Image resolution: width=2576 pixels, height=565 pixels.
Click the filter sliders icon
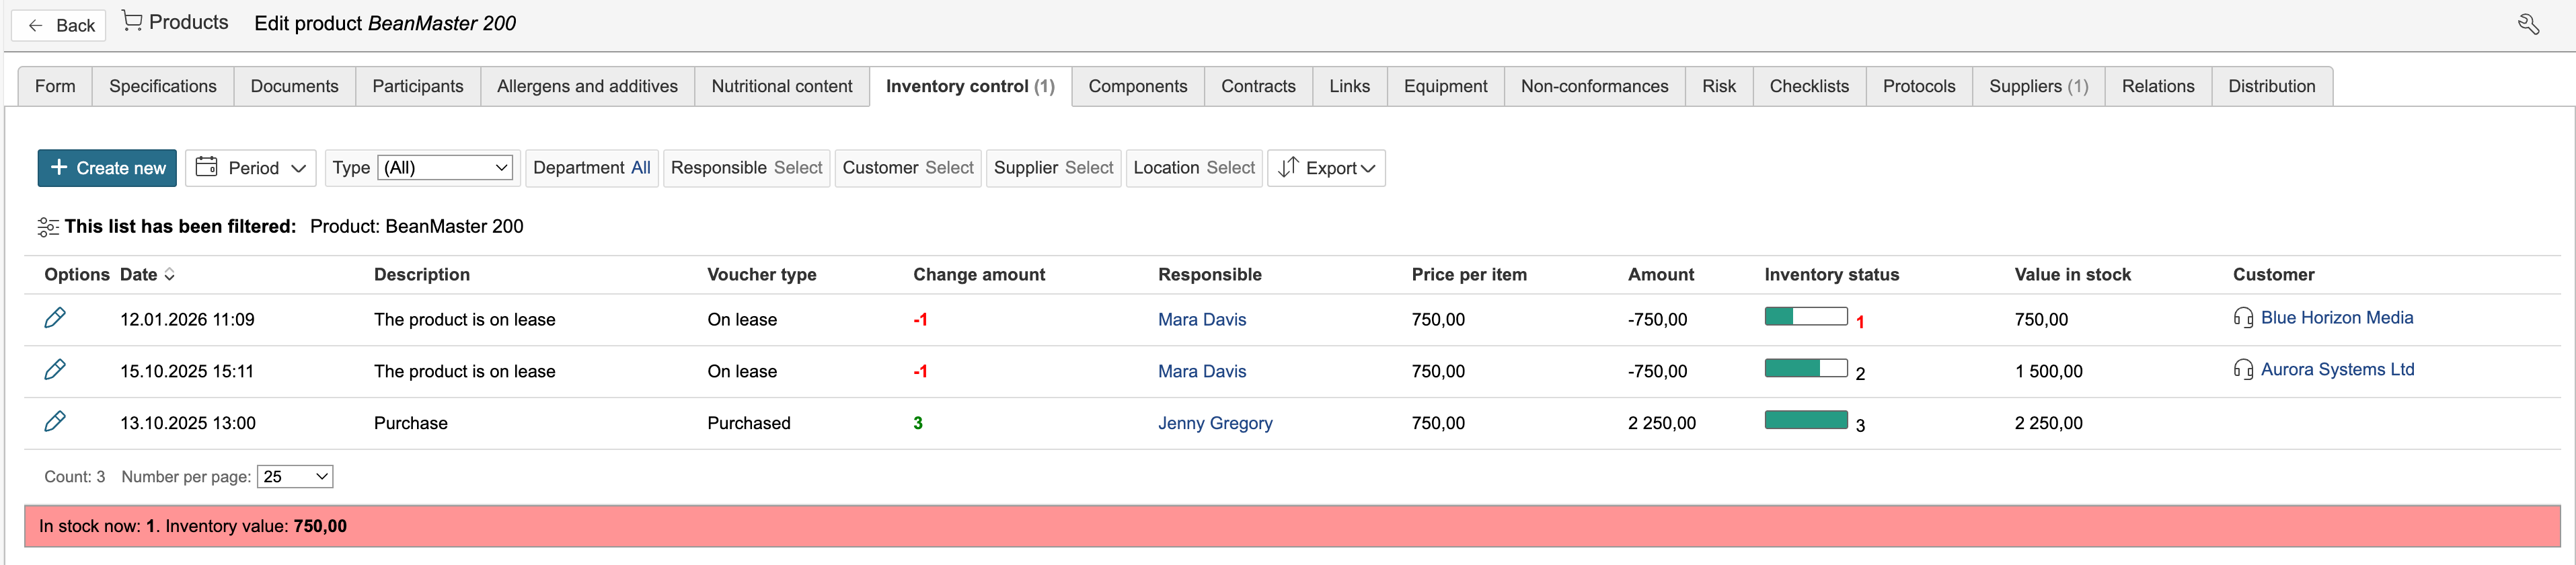(x=48, y=227)
